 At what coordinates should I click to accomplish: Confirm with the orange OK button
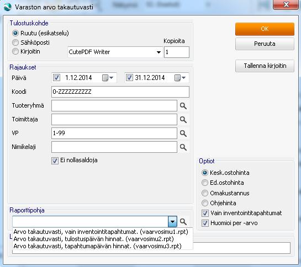tap(265, 29)
